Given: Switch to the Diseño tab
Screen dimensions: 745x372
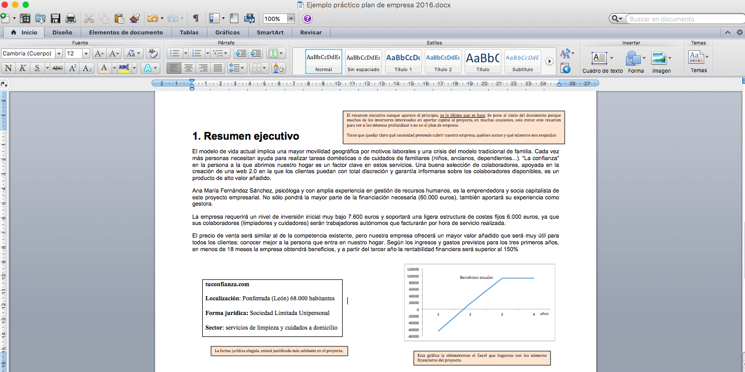Looking at the screenshot, I should (62, 32).
